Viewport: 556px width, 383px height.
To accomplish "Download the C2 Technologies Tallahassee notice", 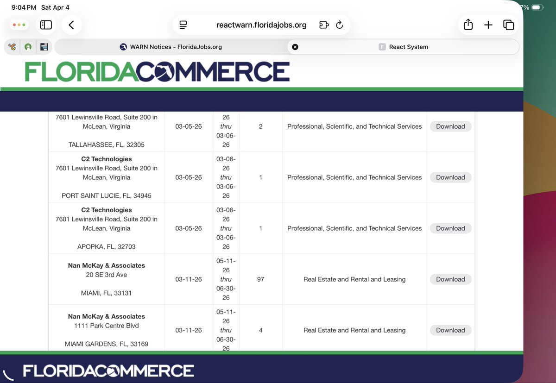I will pyautogui.click(x=450, y=126).
